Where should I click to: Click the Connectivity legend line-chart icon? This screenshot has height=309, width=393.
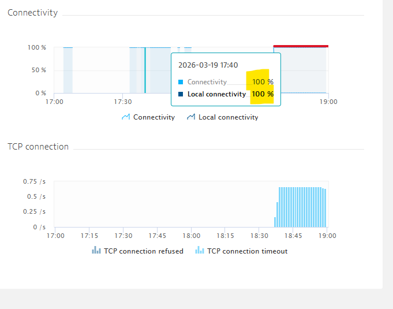pos(126,117)
